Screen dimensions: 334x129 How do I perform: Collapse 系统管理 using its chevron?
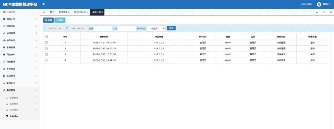tap(36, 90)
